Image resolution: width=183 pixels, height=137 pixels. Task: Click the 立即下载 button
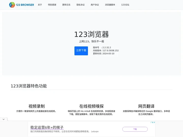tap(81, 51)
